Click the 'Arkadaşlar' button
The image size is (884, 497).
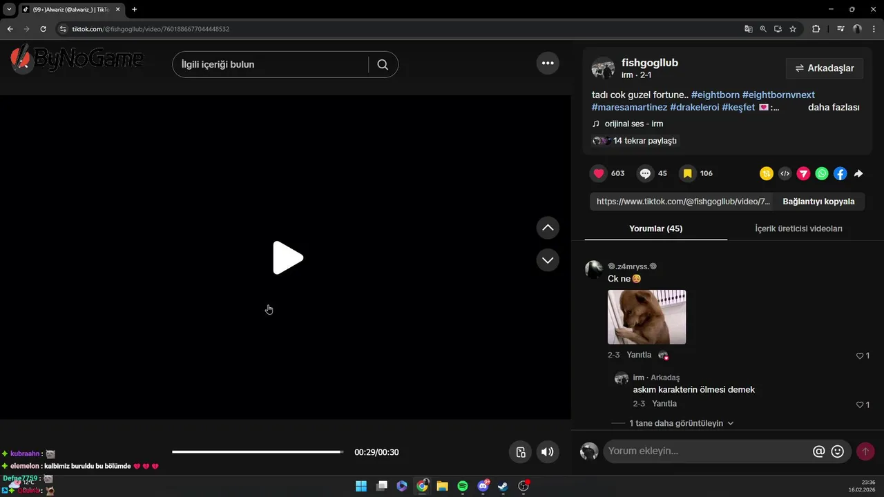coord(825,68)
